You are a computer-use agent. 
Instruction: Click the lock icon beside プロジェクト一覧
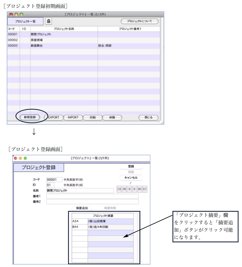[x=49, y=21]
